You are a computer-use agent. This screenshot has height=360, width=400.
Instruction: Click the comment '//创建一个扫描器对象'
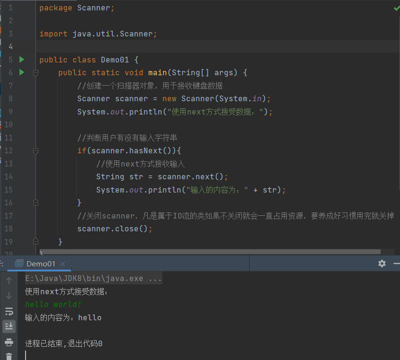pos(150,86)
